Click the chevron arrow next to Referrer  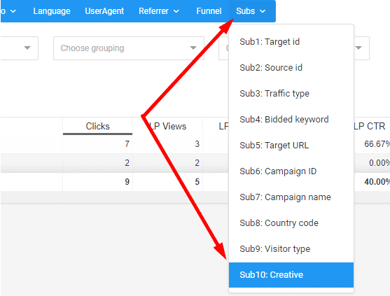pyautogui.click(x=176, y=11)
